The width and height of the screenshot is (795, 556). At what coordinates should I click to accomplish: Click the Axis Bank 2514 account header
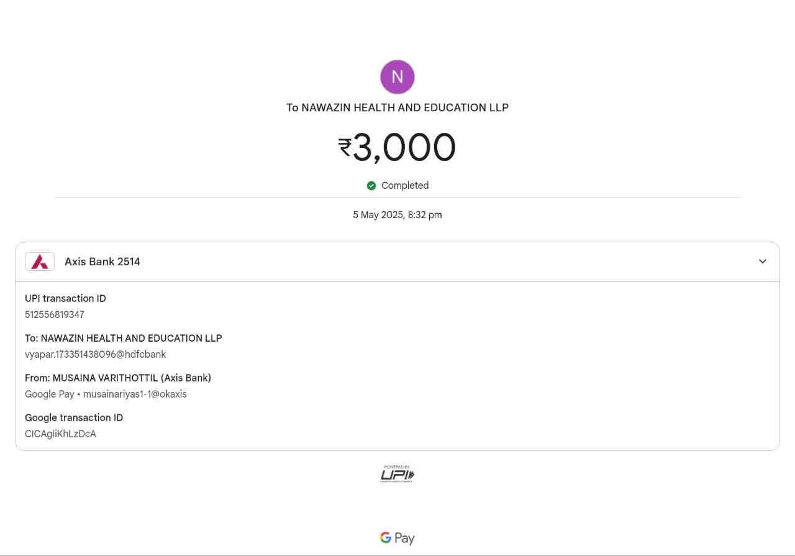point(102,262)
